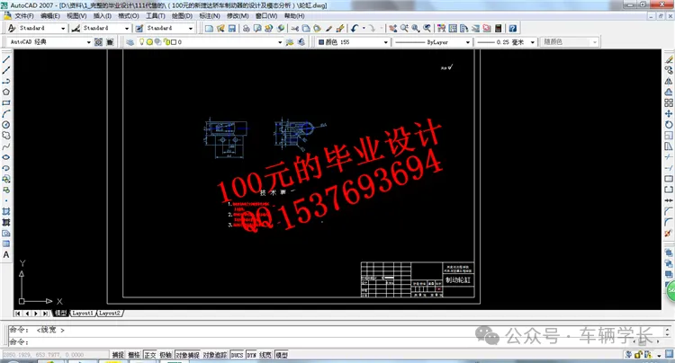This screenshot has height=363, width=675.
Task: Select the Multiline Text tool
Action: [x=6, y=255]
